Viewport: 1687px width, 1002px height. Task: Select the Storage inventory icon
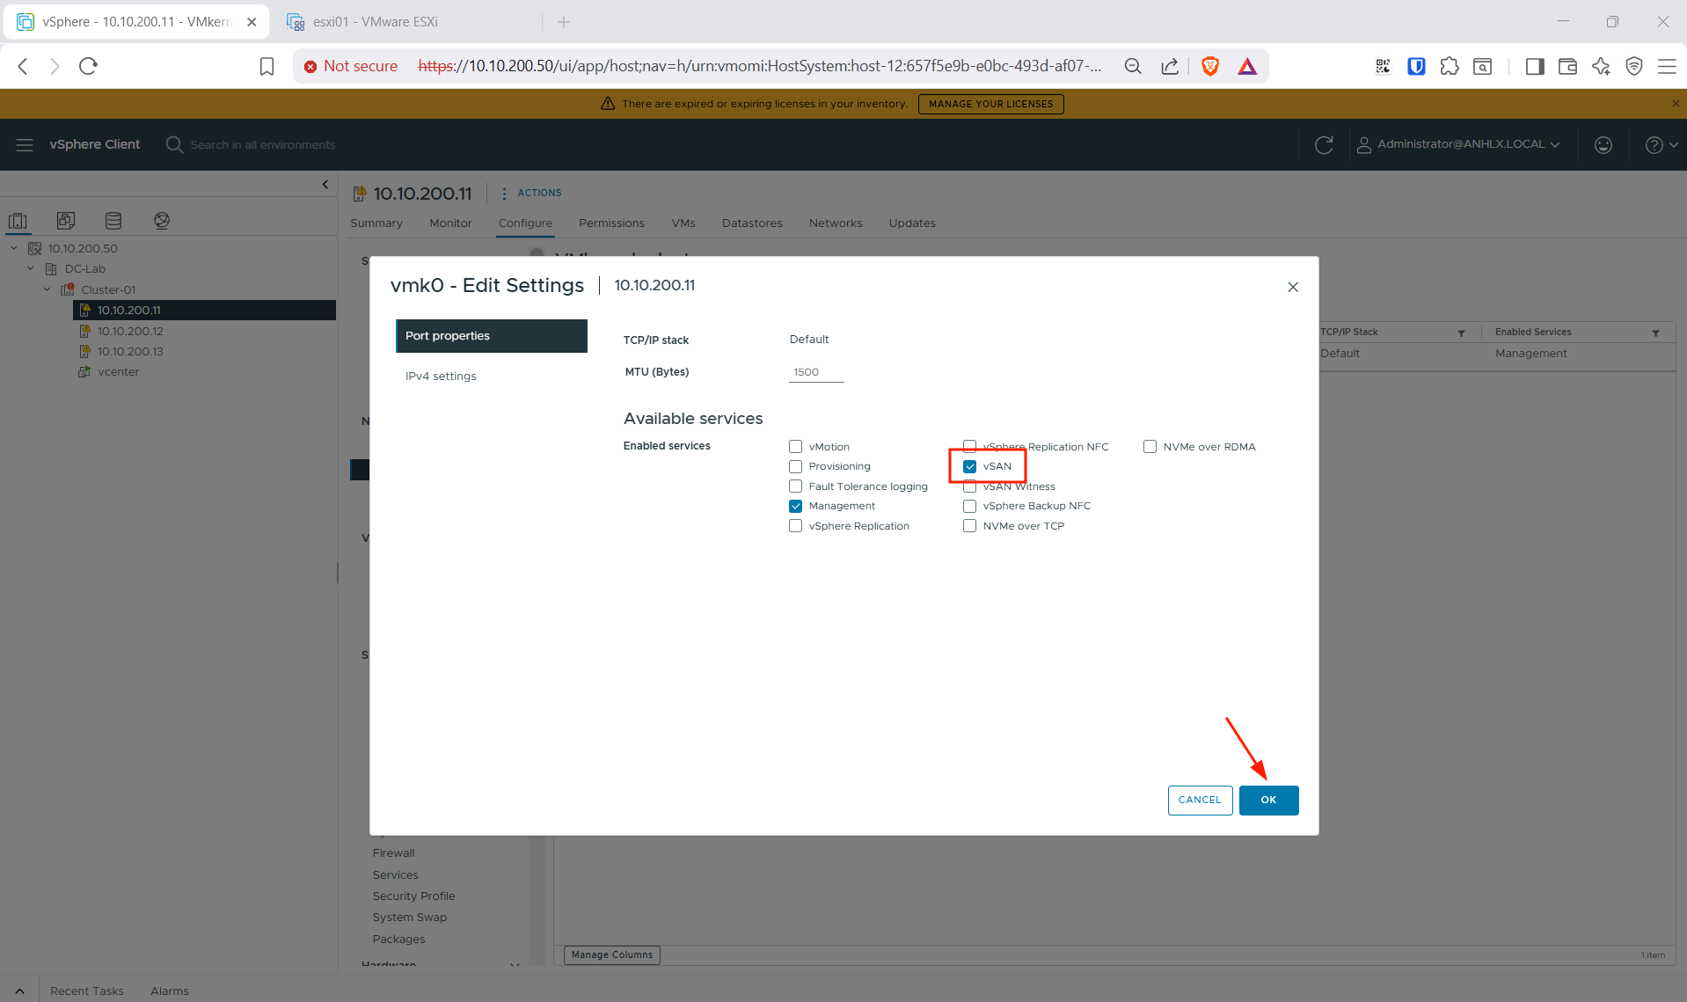click(x=113, y=221)
